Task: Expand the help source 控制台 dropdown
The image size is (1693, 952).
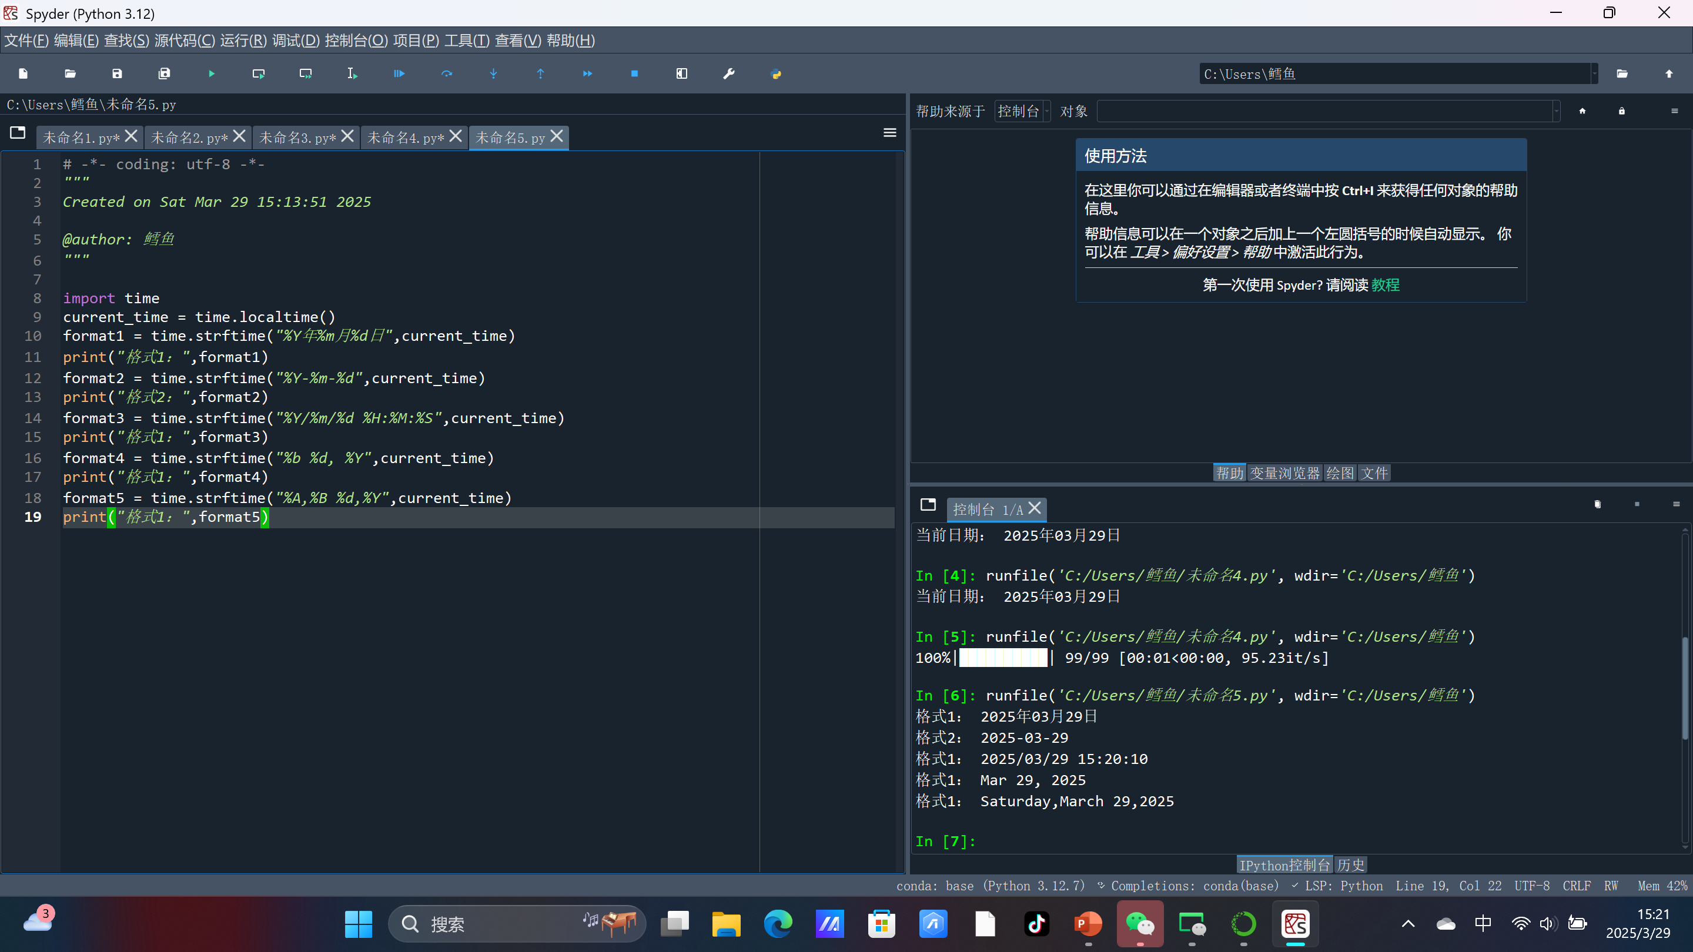Action: click(1023, 111)
